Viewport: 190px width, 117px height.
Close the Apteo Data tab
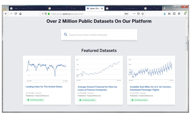pyautogui.click(x=102, y=8)
